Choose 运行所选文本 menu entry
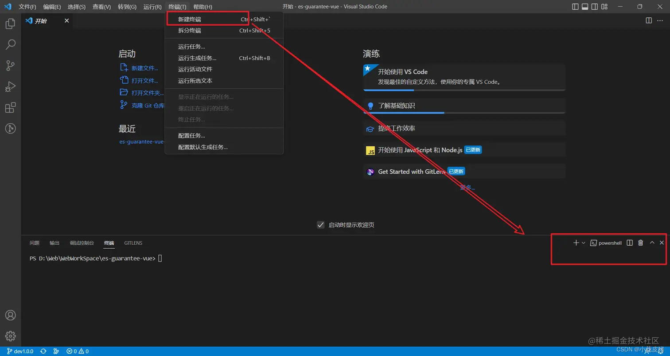 coord(224,81)
